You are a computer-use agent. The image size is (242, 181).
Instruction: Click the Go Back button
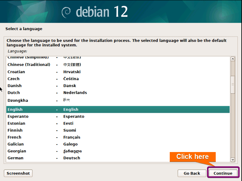[x=192, y=173]
